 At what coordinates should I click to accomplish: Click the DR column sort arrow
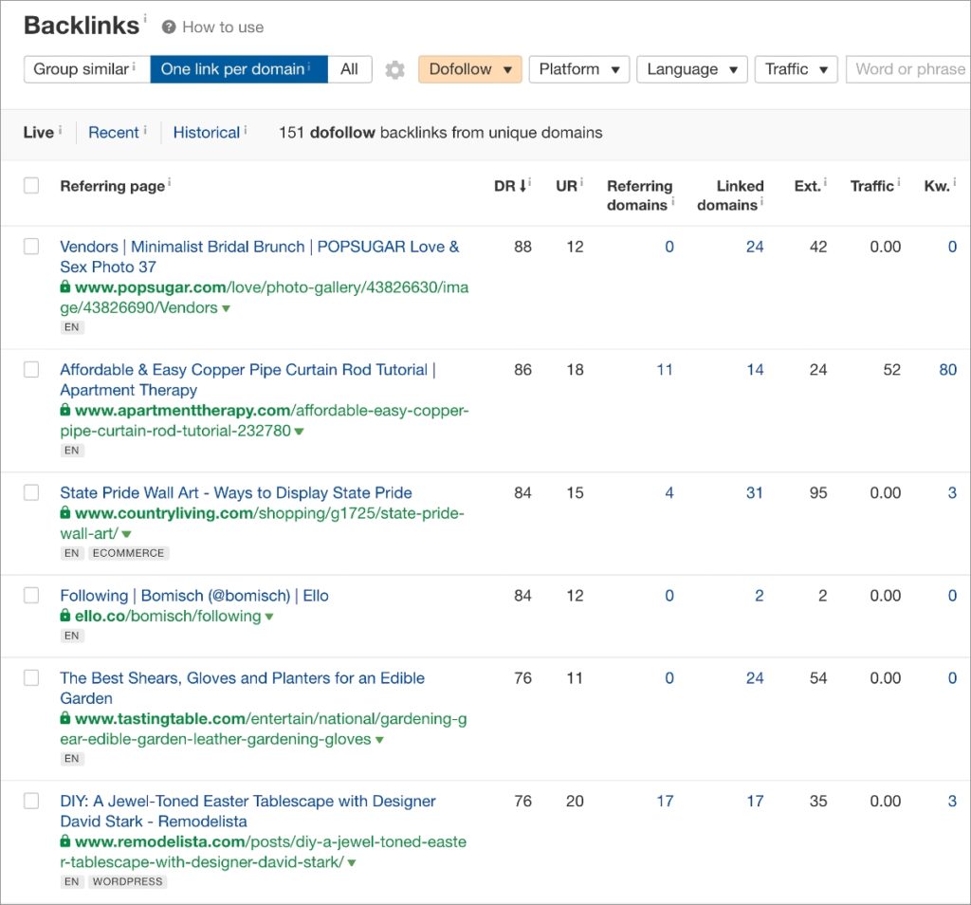point(524,187)
